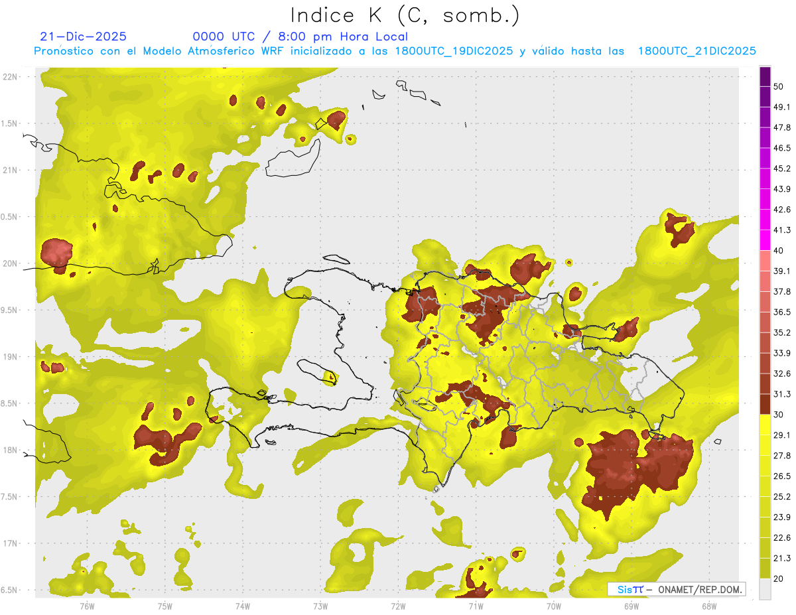This screenshot has height=615, width=796.
Task: Click the '43.9' color scale label
Action: 781,189
